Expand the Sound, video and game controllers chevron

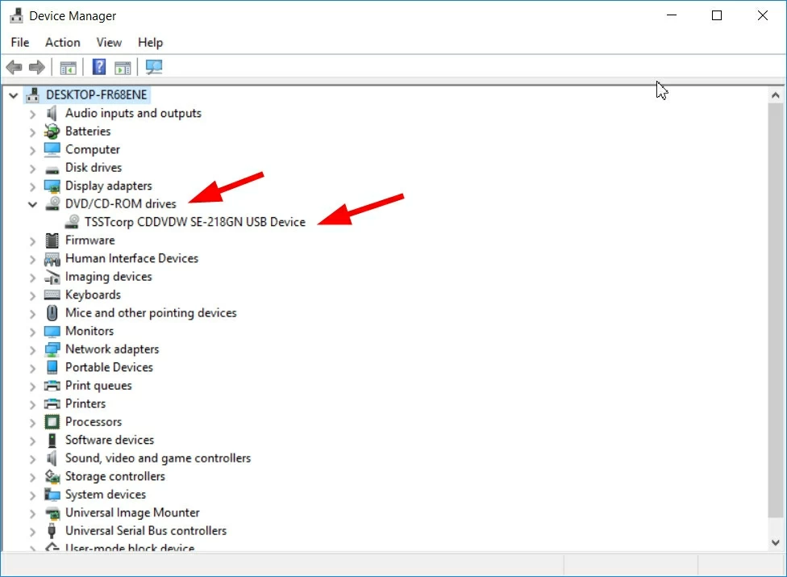tap(32, 459)
